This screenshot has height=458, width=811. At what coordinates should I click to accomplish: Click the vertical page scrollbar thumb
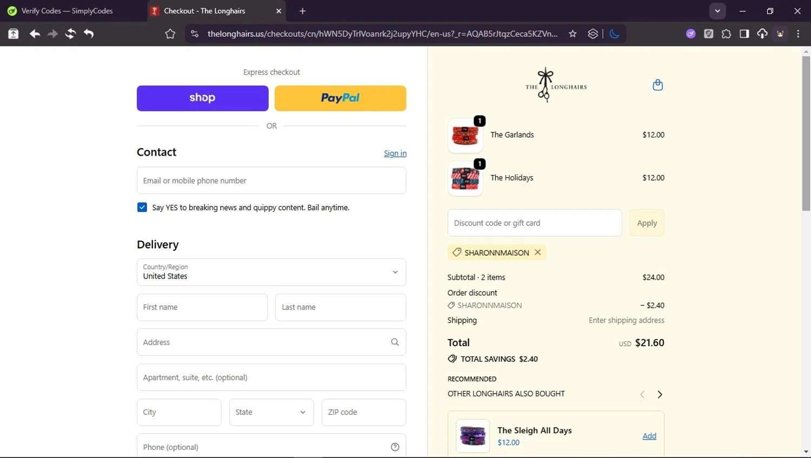pos(806,134)
